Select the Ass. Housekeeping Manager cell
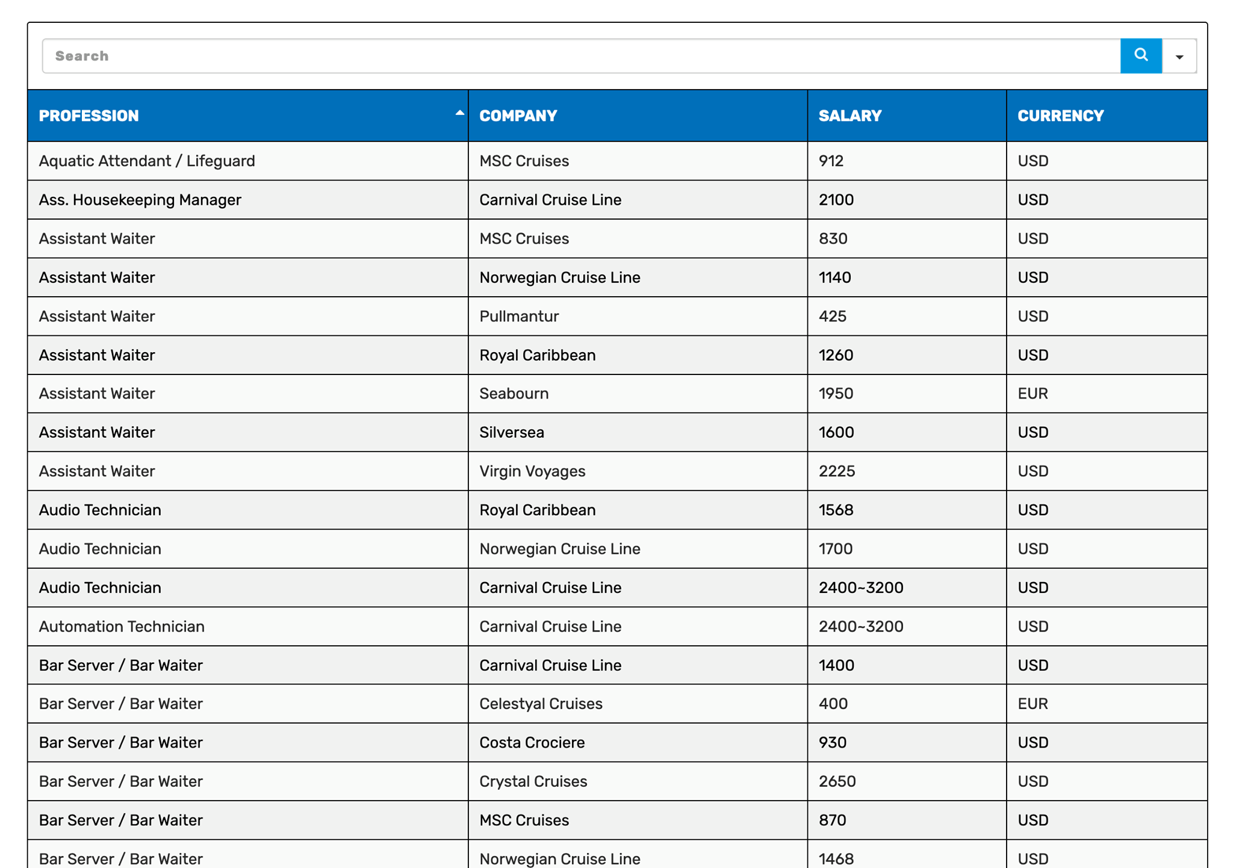Viewport: 1233px width, 868px height. tap(247, 200)
